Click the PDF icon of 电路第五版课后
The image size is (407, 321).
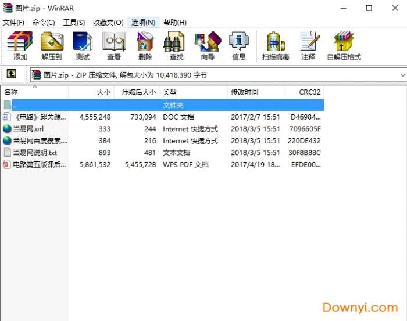(x=7, y=164)
